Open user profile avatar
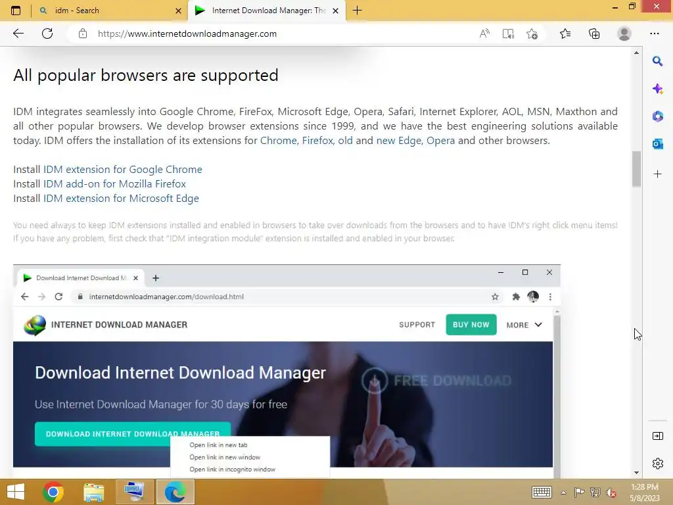This screenshot has height=505, width=673. pos(624,34)
